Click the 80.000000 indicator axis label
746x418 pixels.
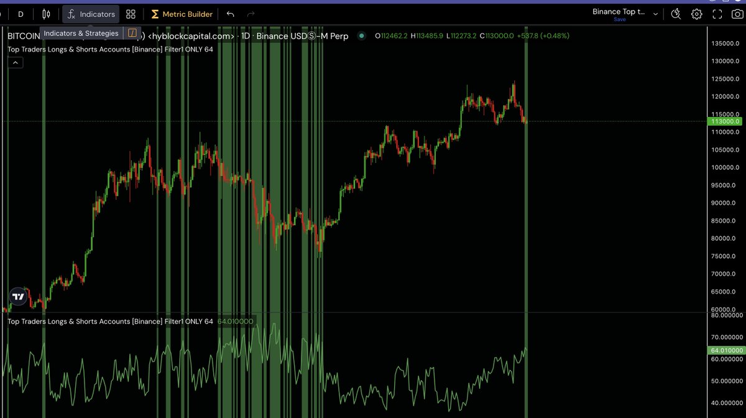tap(725, 315)
